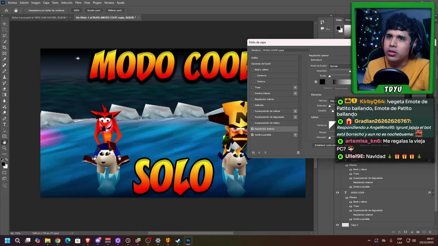Image resolution: width=438 pixels, height=246 pixels.
Task: Open the Hand tool preset dropdown
Action: coord(21,10)
